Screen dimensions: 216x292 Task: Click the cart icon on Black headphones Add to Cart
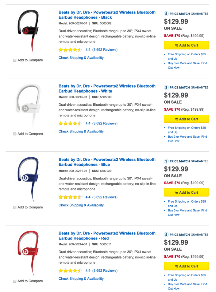[x=176, y=45]
